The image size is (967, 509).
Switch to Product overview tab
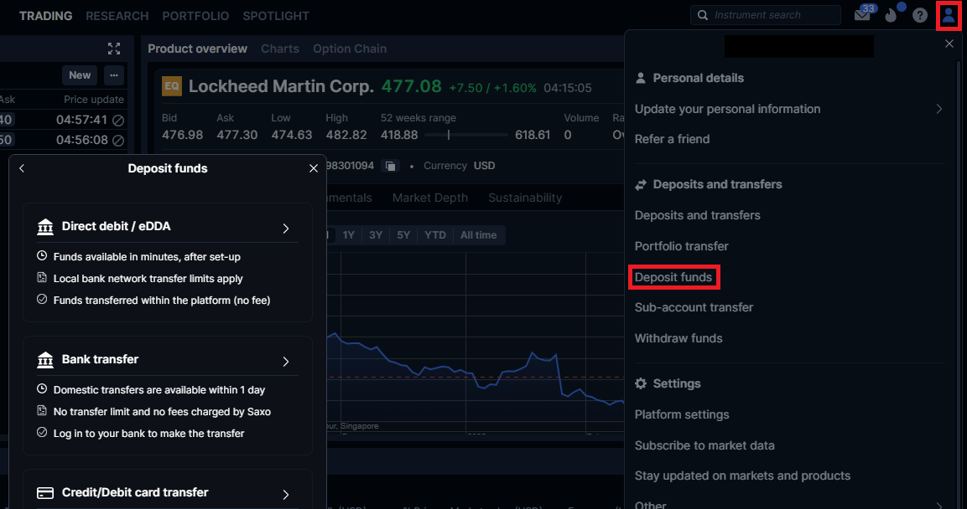coord(197,49)
